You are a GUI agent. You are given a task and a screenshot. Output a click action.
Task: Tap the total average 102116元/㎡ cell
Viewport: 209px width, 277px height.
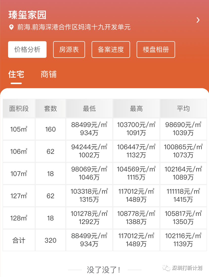[183, 240]
